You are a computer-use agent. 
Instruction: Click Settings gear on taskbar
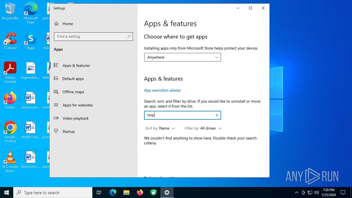pos(167,193)
